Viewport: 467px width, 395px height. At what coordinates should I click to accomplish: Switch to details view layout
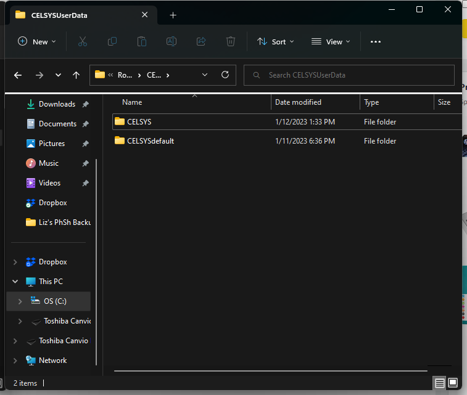[439, 383]
